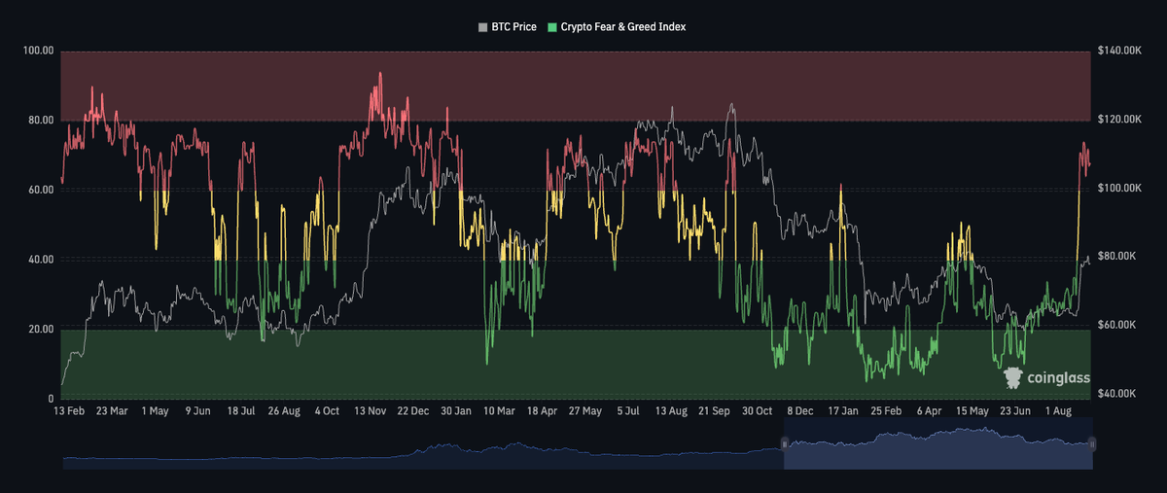1167x493 pixels.
Task: Toggle the BTC Price legend series
Action: 509,27
